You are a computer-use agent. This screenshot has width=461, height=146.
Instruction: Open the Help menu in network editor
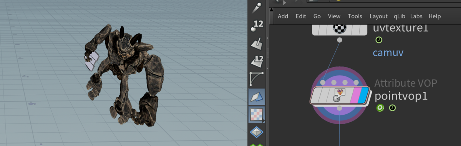click(434, 16)
